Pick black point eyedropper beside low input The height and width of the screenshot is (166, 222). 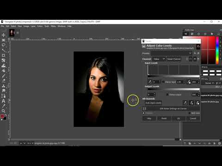(150, 82)
